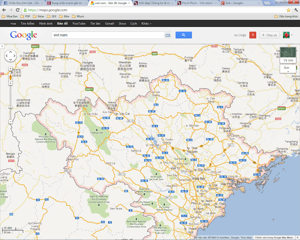Open the Relax bookmark folder
Viewport: 300px width, 240px height.
39,16
